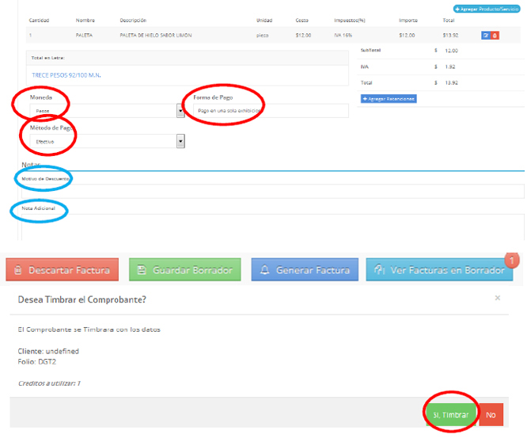Click the Motivo de Descuento input field

(272, 191)
